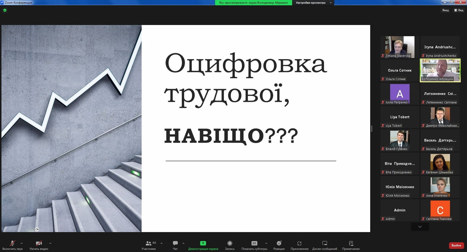
Task: Open the Реакции reactions icon
Action: point(279,243)
